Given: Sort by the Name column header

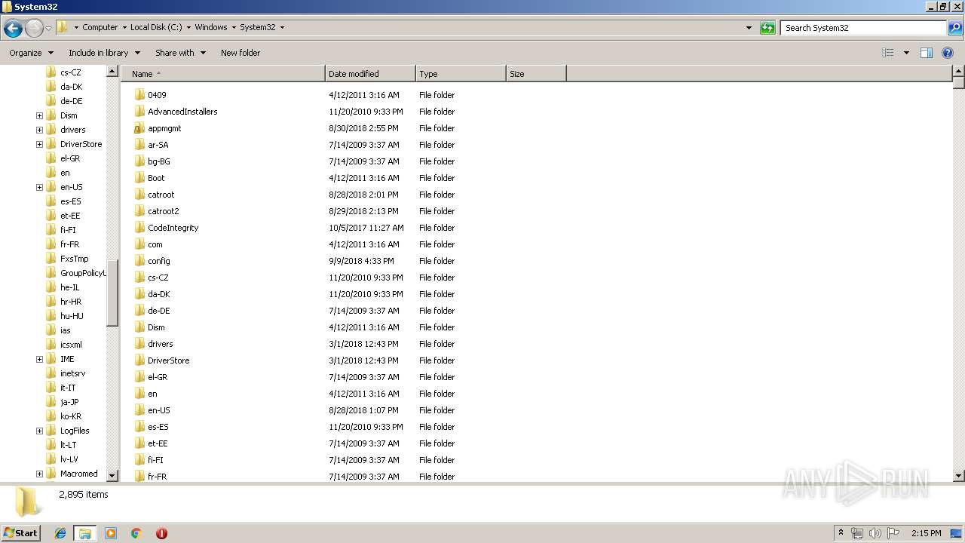Looking at the screenshot, I should [223, 74].
